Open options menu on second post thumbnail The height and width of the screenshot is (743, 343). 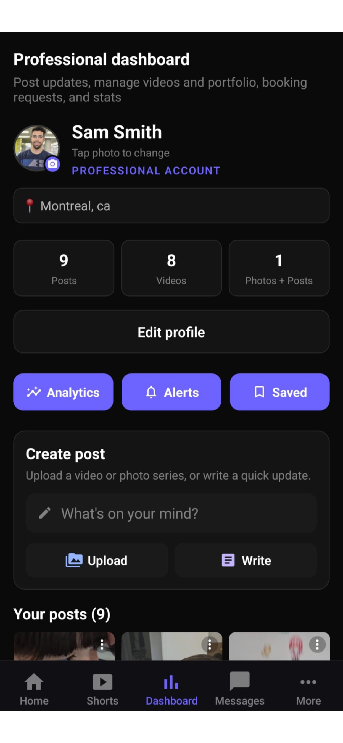(x=210, y=644)
